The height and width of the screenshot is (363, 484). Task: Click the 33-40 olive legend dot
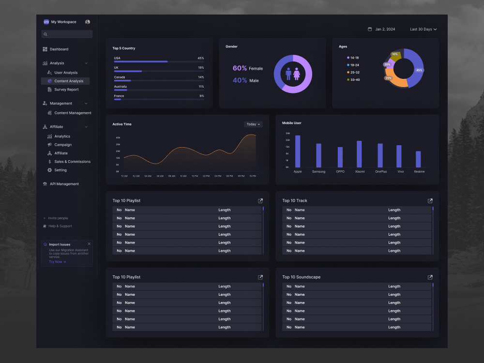pos(348,80)
